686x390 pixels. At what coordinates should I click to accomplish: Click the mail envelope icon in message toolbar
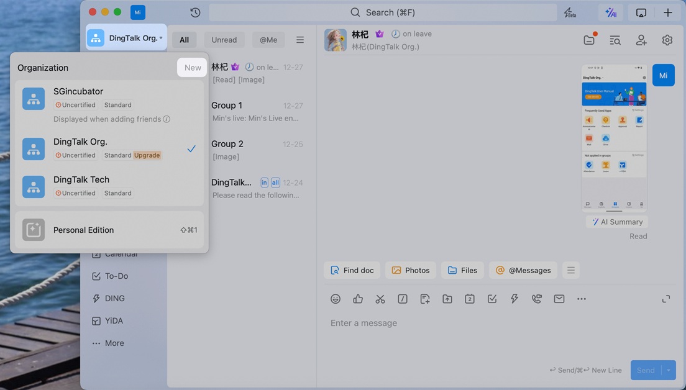(559, 299)
